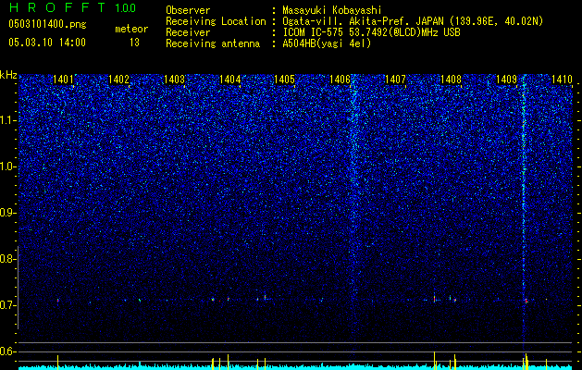
Task: Click the Receiver field label
Action: [188, 32]
